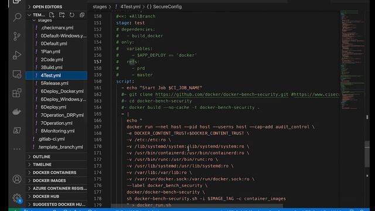Image resolution: width=375 pixels, height=211 pixels.
Task: Expand the DOCKER HUB section
Action: [56, 196]
